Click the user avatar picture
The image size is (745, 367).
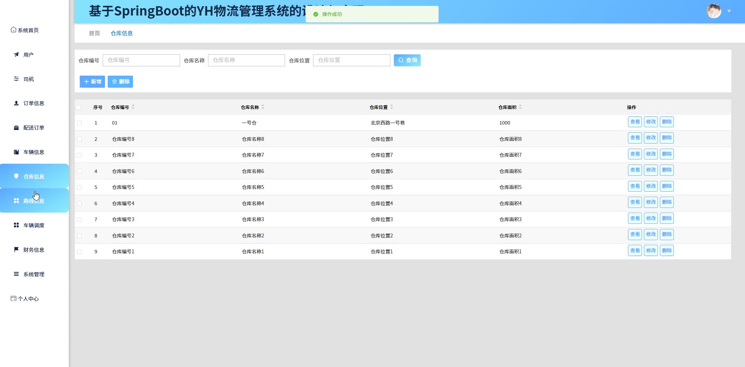click(714, 11)
